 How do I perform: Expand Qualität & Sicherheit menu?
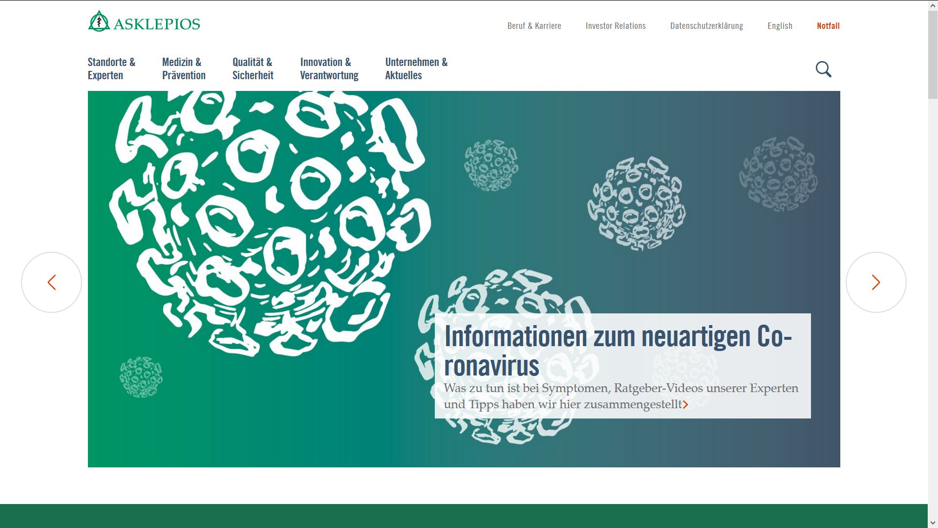[x=253, y=68]
